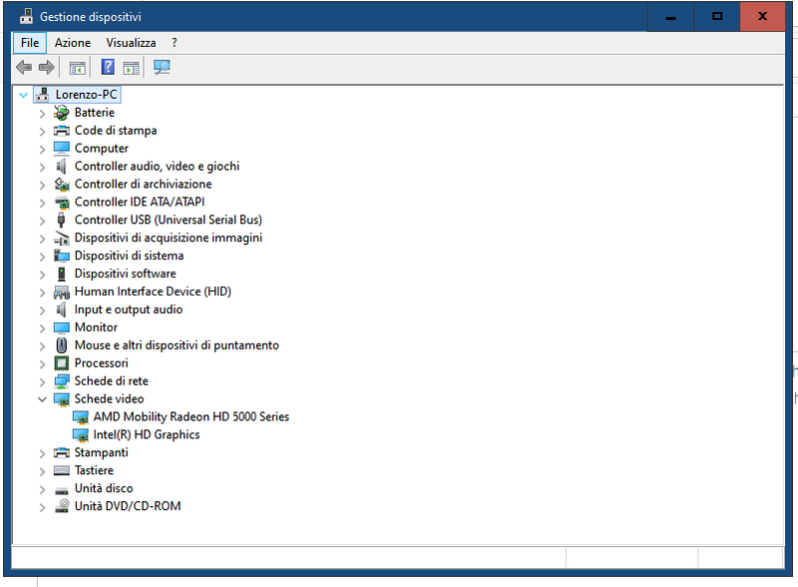Image resolution: width=798 pixels, height=587 pixels.
Task: Minimize the Gestione dispositivi window
Action: coord(670,17)
